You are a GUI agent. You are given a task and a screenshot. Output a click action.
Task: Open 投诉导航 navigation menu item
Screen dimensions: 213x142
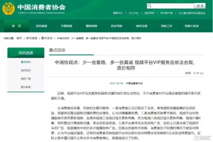pos(117,26)
